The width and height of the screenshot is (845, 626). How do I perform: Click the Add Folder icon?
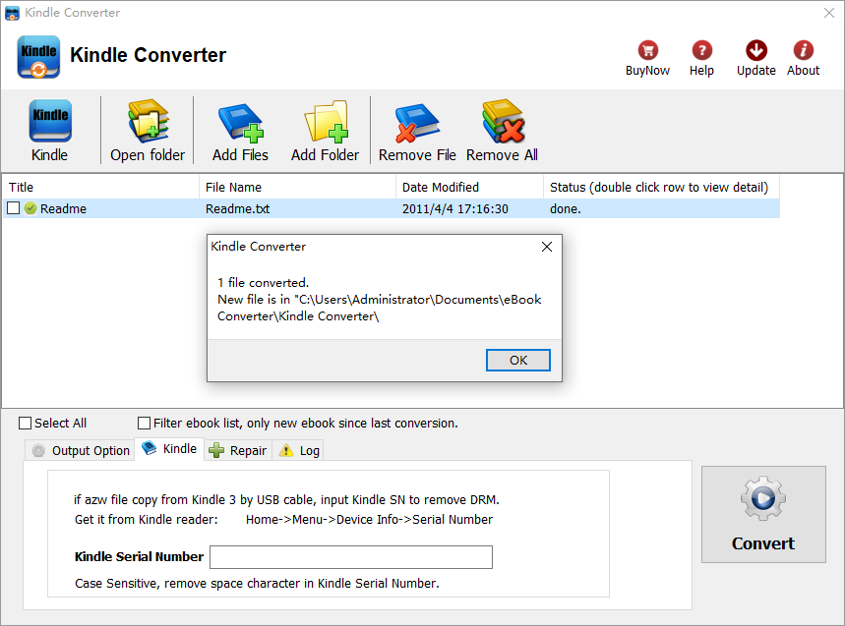tap(326, 121)
